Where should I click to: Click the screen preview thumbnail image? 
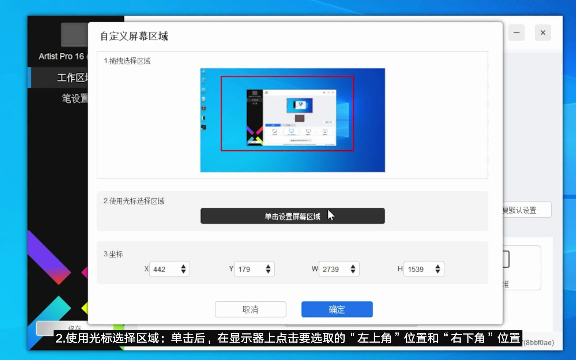point(292,120)
